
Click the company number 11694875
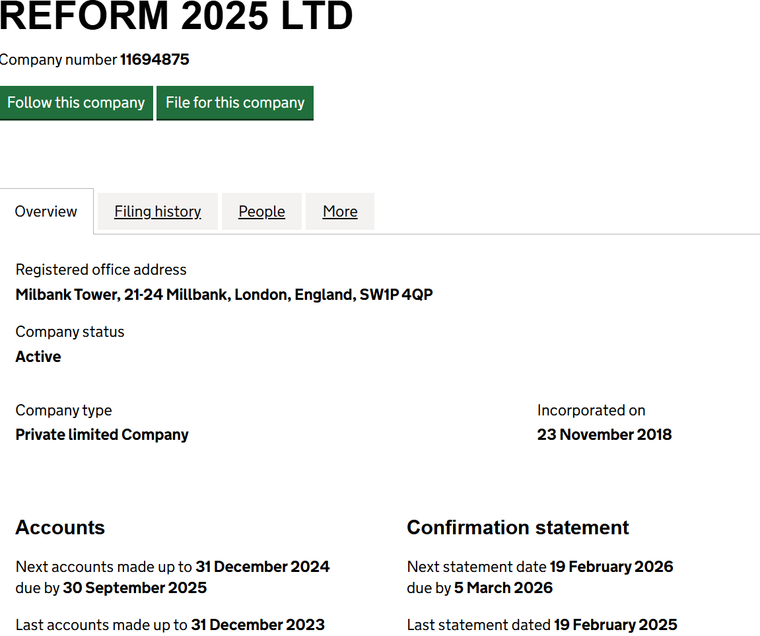click(155, 59)
